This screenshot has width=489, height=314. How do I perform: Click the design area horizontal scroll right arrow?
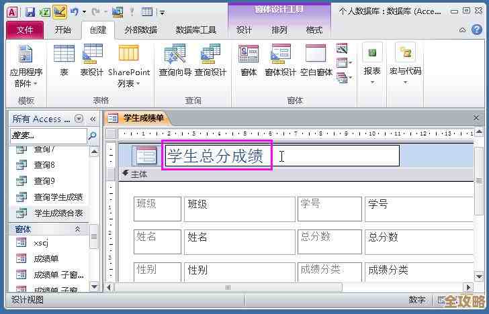tap(468, 287)
